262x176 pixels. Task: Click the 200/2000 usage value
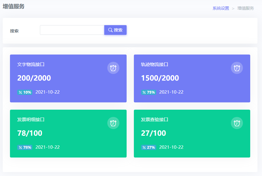[34, 78]
